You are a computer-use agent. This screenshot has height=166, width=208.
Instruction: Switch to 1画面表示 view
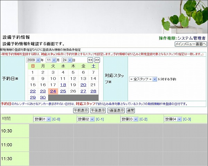(x=116, y=110)
